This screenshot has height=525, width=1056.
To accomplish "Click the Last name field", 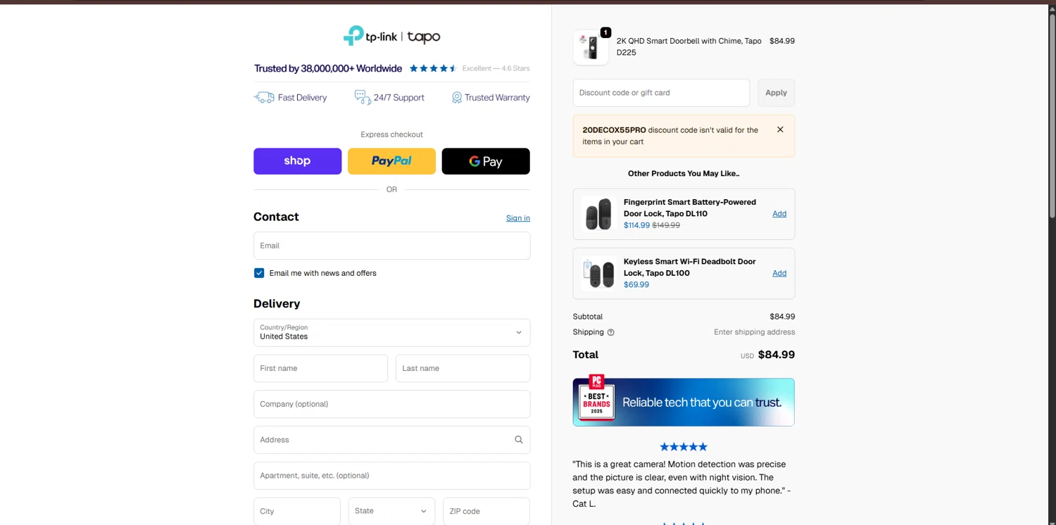I will (463, 368).
